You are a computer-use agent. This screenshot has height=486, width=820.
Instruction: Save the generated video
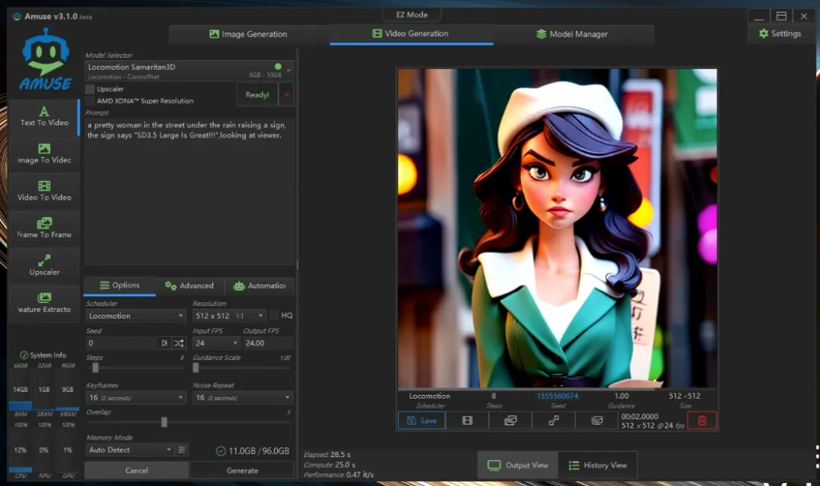tap(421, 420)
